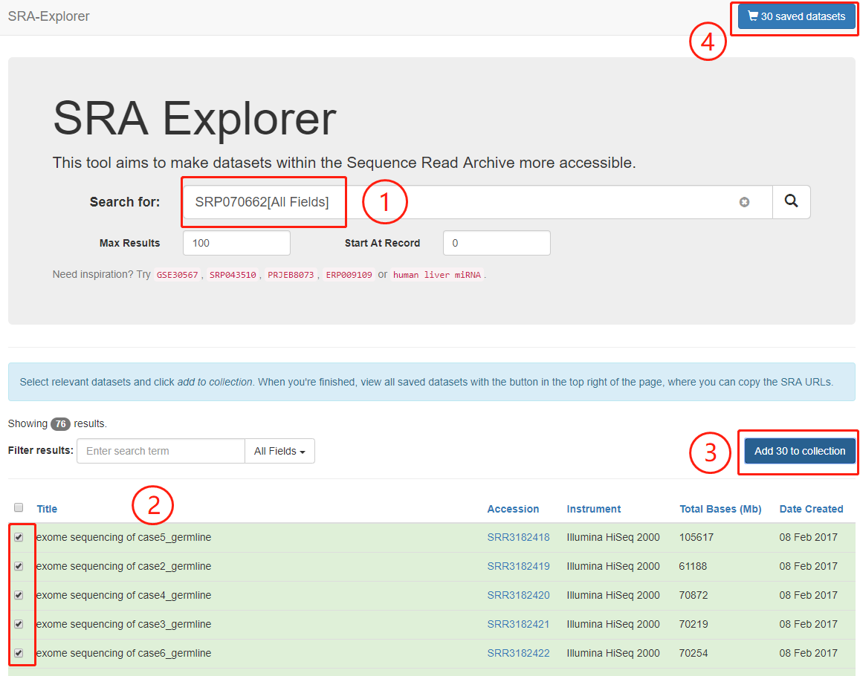
Task: Click total bases value 70219
Action: pyautogui.click(x=694, y=624)
